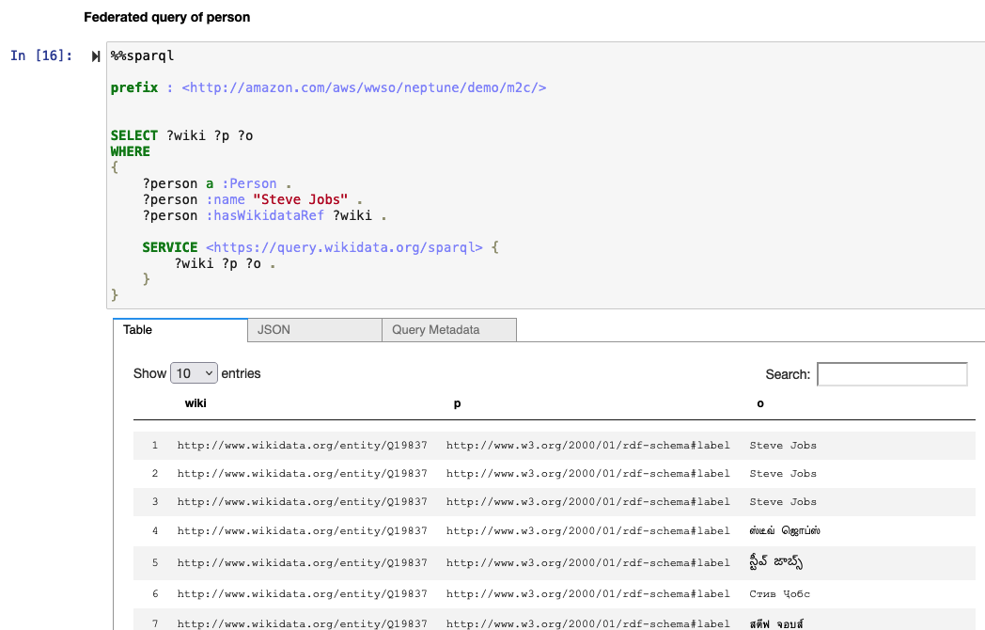The height and width of the screenshot is (630, 985).
Task: Sort results by the p column
Action: pyautogui.click(x=457, y=402)
